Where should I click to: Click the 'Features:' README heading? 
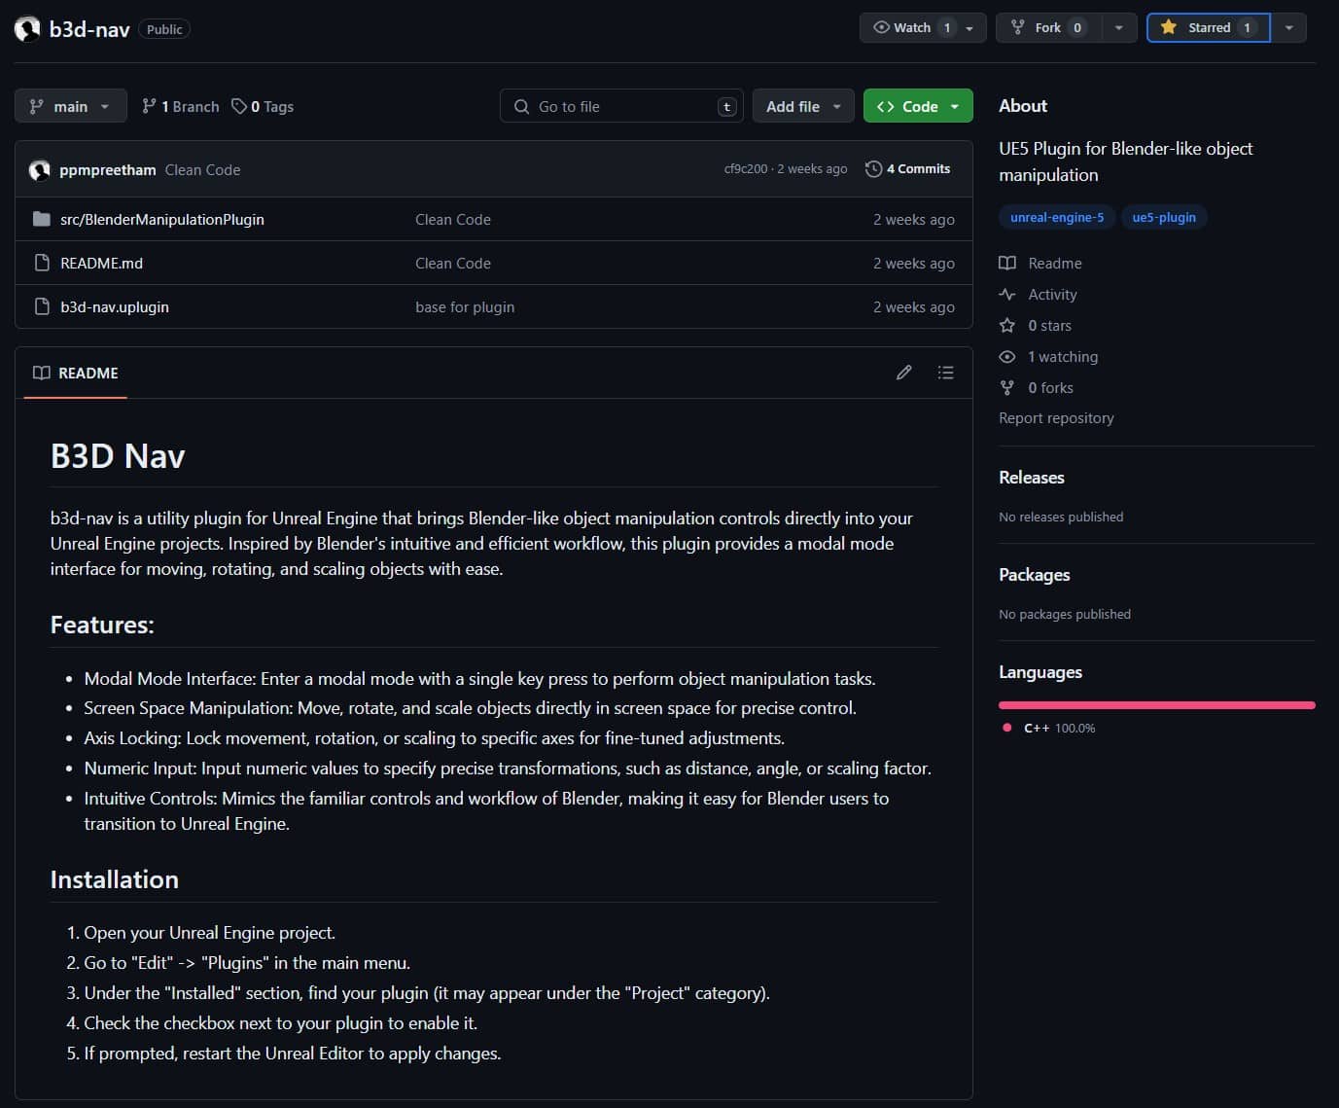(102, 625)
